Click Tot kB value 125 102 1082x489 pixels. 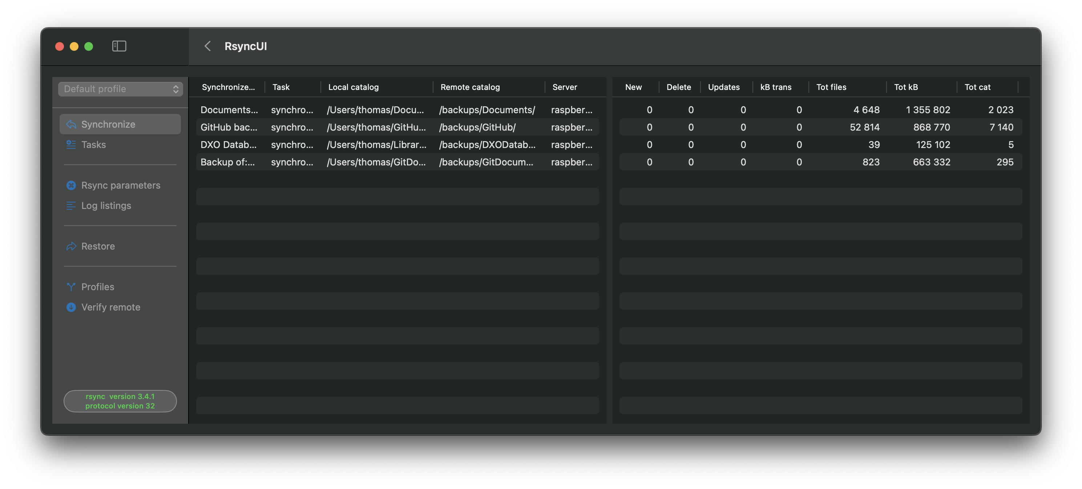(x=933, y=145)
